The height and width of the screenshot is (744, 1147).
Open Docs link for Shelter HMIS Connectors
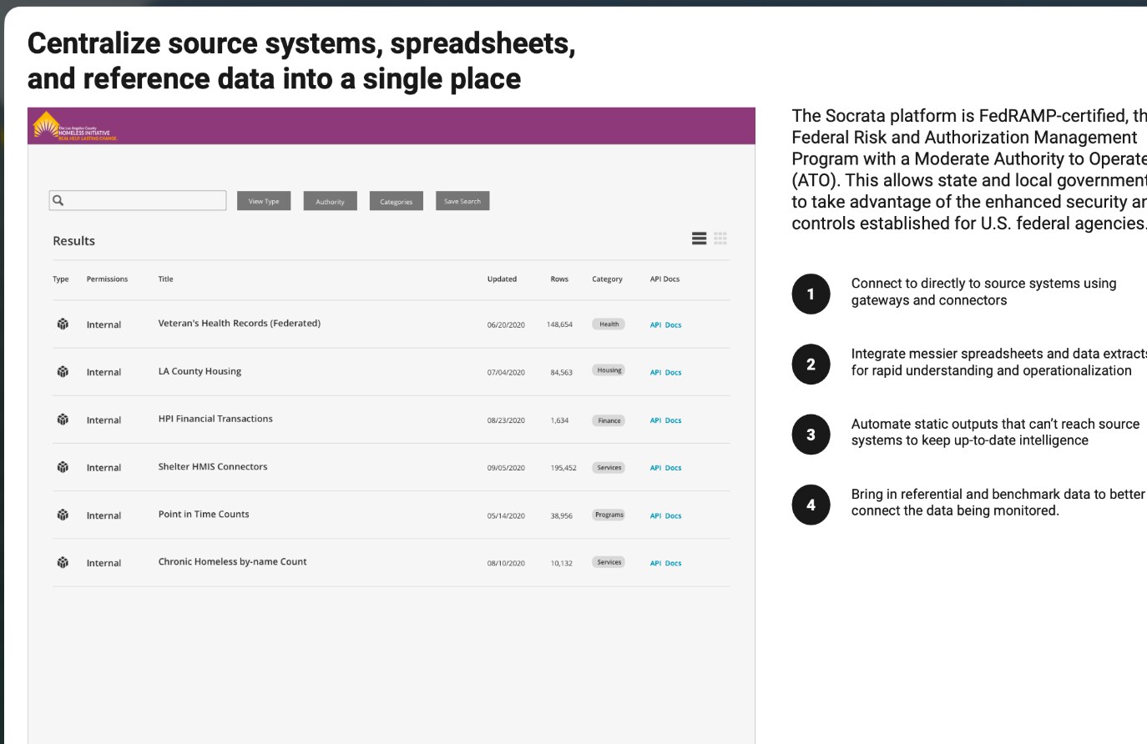[x=673, y=468]
